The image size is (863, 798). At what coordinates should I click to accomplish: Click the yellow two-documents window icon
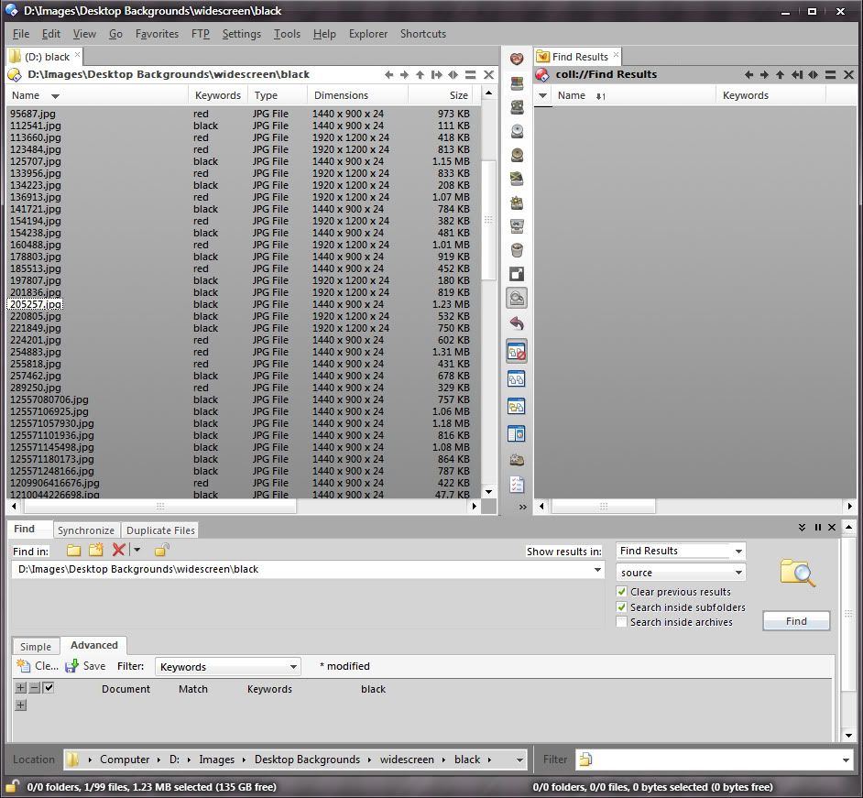tap(517, 406)
